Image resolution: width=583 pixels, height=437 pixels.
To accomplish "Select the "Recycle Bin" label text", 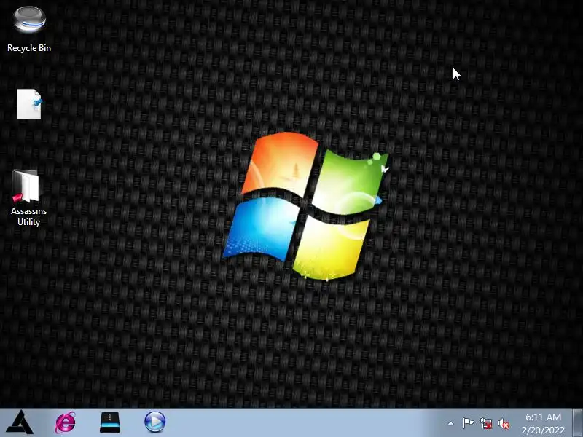I will coord(29,48).
